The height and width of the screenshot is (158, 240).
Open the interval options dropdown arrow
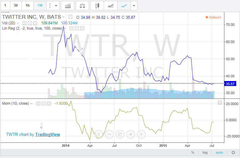click(x=56, y=6)
